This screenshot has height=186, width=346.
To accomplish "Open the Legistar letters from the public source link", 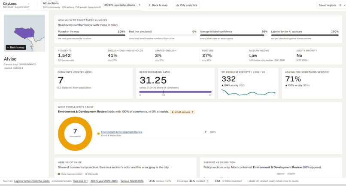I will 32,181.
